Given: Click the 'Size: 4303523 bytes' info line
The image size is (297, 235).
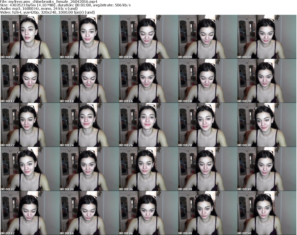Looking at the screenshot, I should [x=65, y=5].
